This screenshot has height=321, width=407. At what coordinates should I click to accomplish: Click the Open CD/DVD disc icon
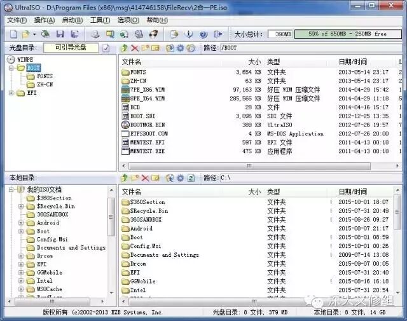46,34
